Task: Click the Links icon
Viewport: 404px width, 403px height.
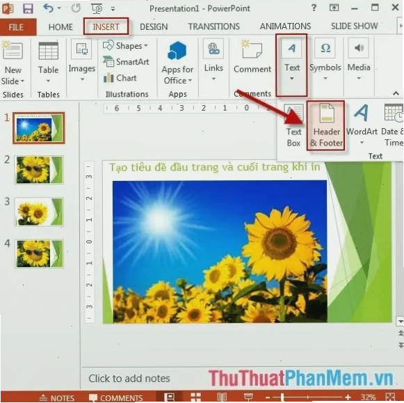Action: coord(213,49)
